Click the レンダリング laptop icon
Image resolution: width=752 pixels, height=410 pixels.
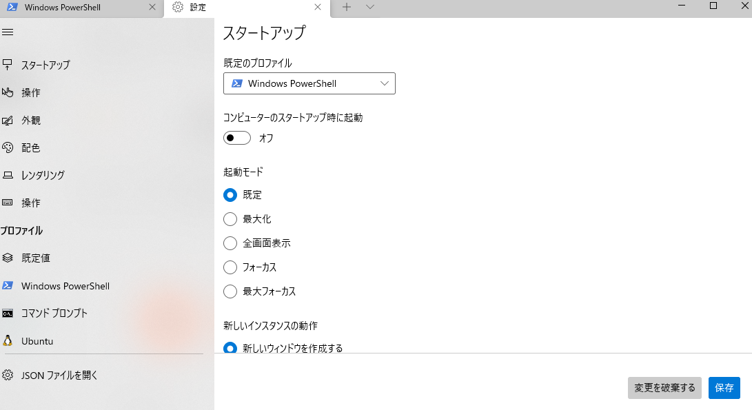coord(7,175)
